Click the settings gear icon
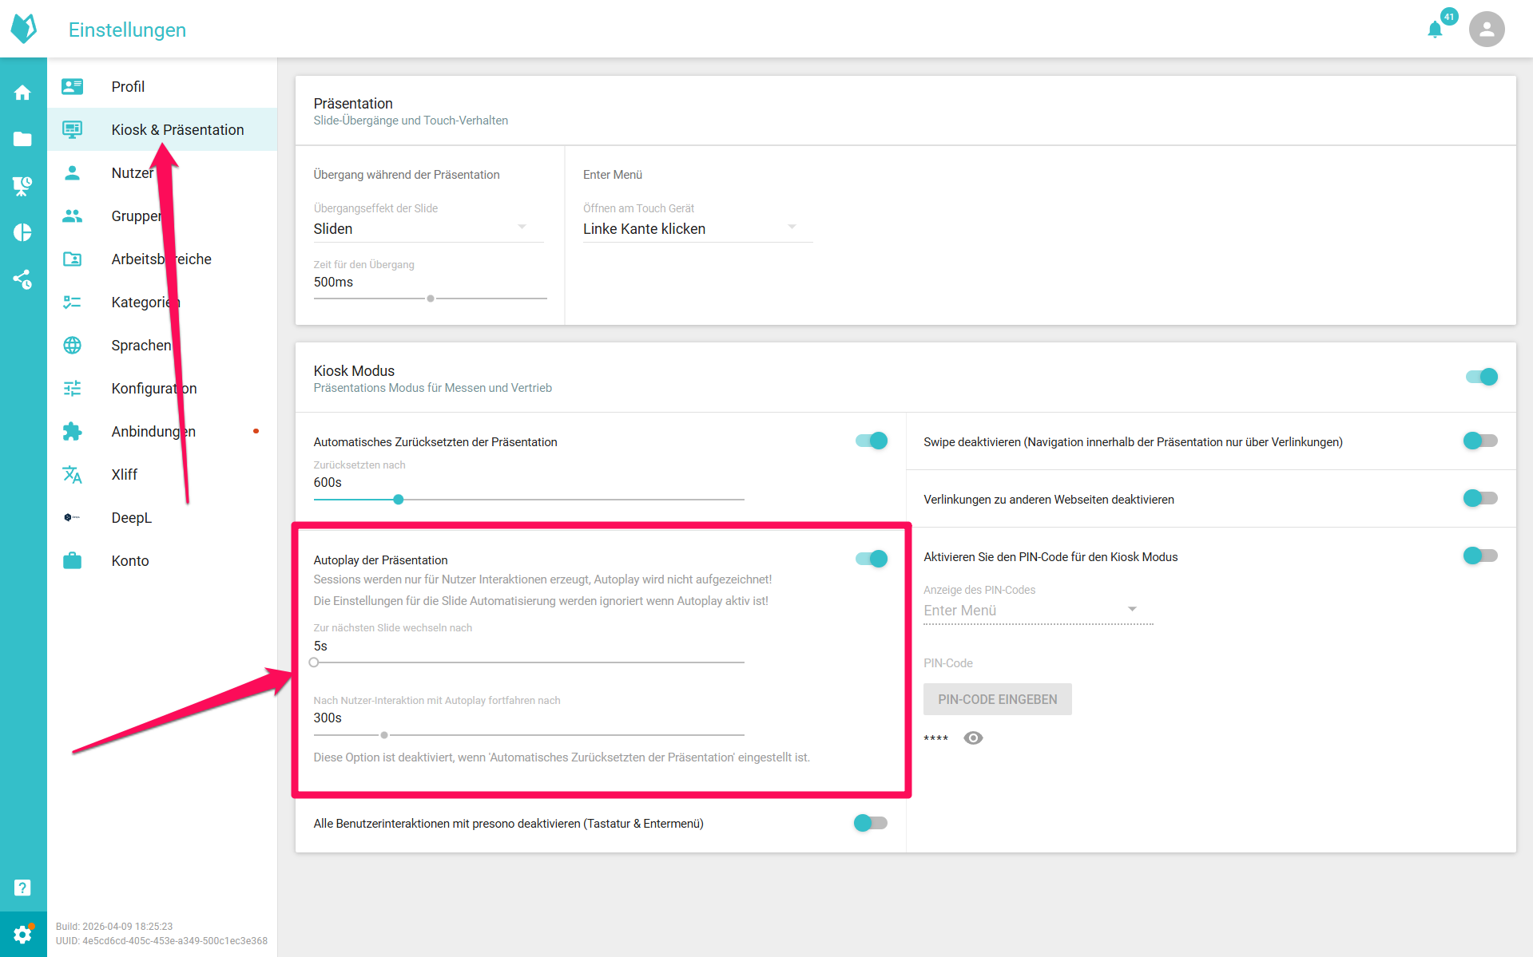Image resolution: width=1533 pixels, height=957 pixels. pyautogui.click(x=22, y=934)
